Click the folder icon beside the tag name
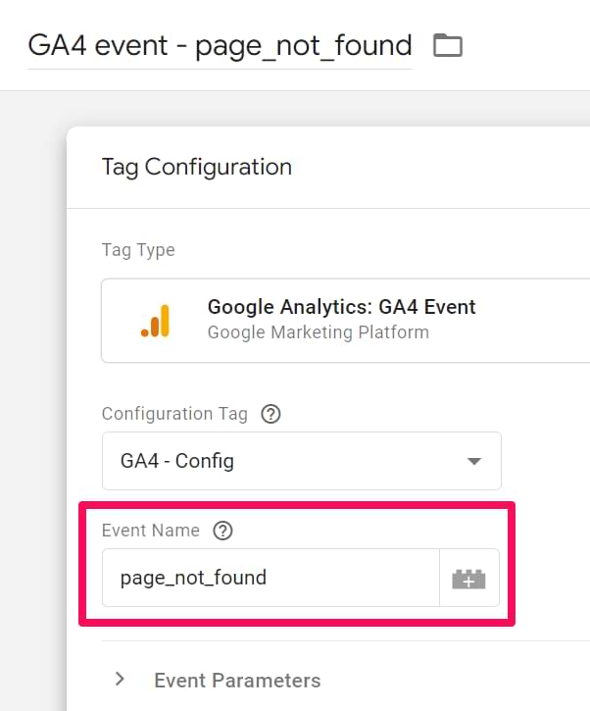The image size is (590, 711). [x=447, y=45]
